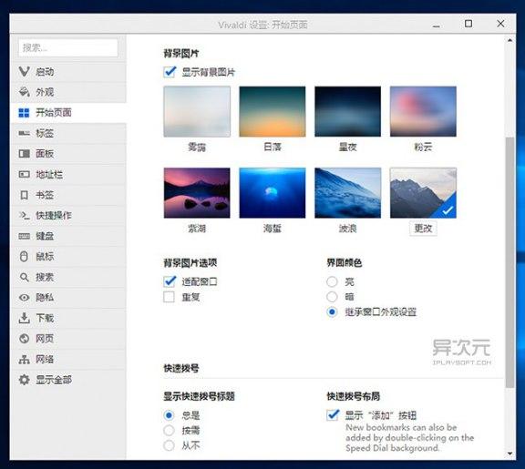Click the settings search field
Image resolution: width=525 pixels, height=469 pixels.
(x=68, y=48)
